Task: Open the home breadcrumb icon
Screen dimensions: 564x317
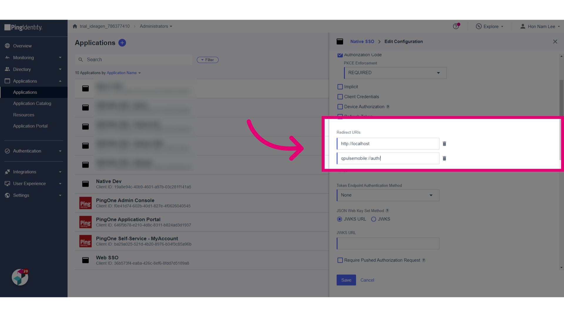Action: [x=75, y=26]
